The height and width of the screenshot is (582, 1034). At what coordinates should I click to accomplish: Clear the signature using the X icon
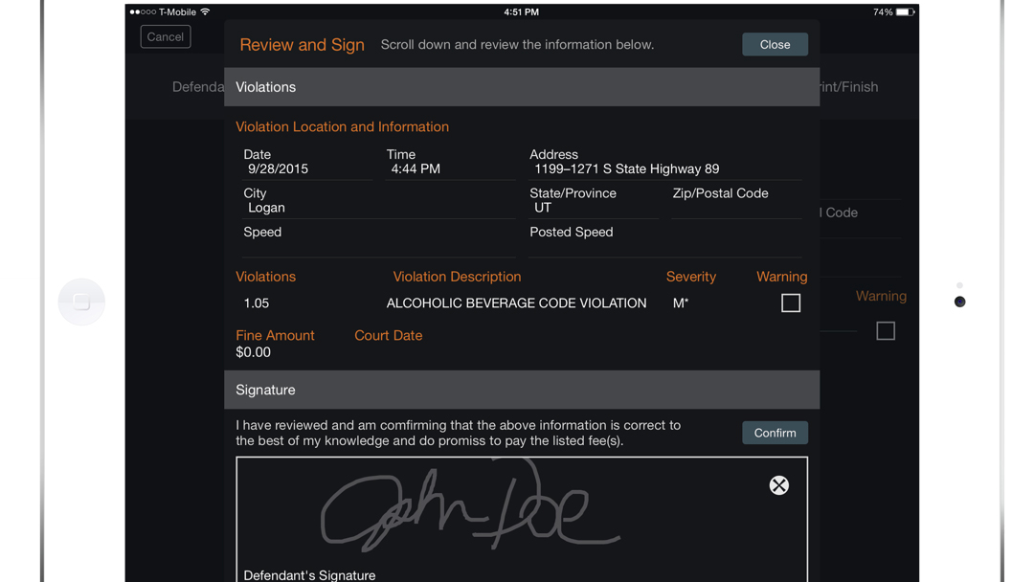[778, 484]
